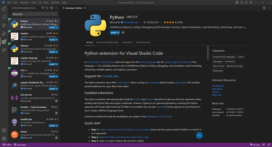Focus the @popular extensions search field
Image resolution: width=272 pixels, height=147 pixels.
[x=35, y=14]
